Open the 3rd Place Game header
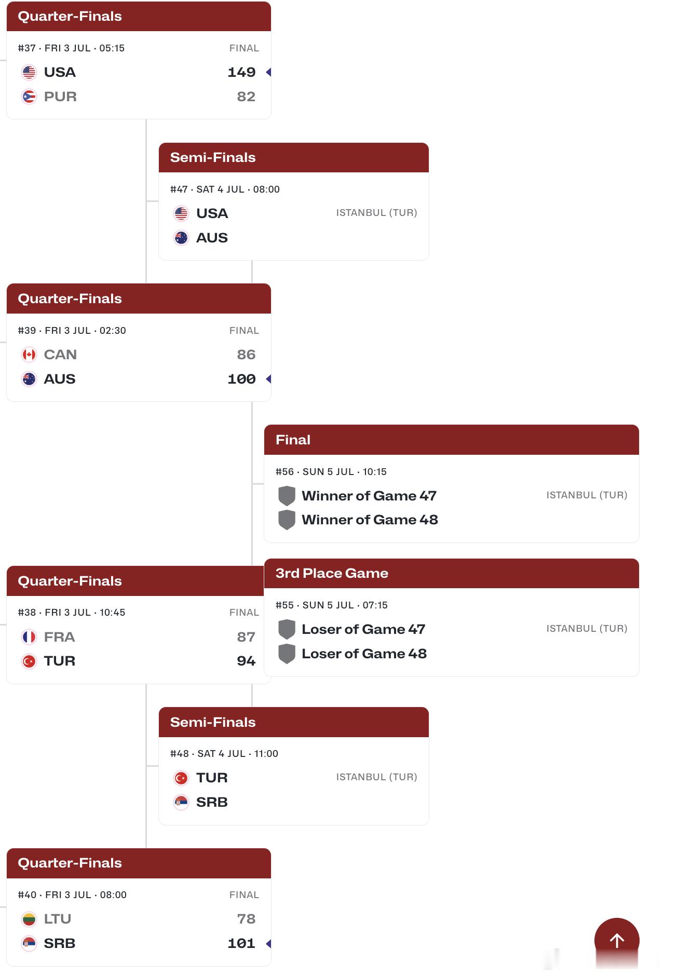The width and height of the screenshot is (678, 976). pos(452,573)
